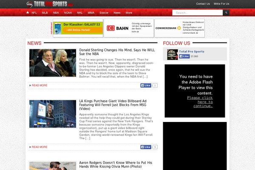Expand the More menu

[129, 13]
